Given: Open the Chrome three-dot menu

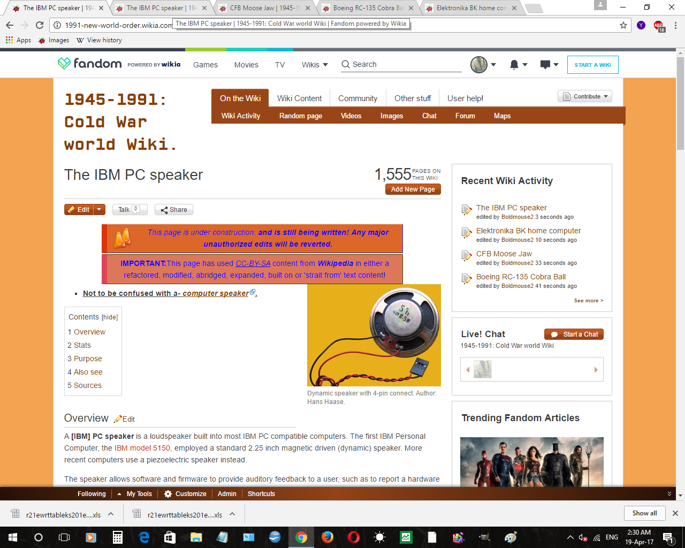Looking at the screenshot, I should (676, 25).
